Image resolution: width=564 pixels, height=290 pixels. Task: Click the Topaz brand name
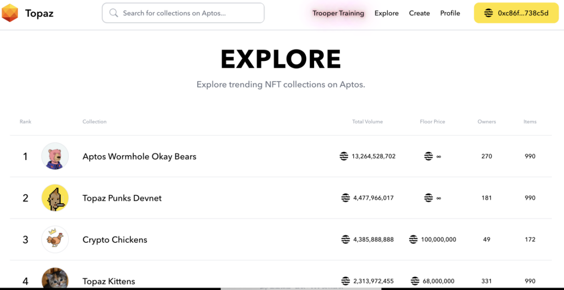[x=40, y=13]
